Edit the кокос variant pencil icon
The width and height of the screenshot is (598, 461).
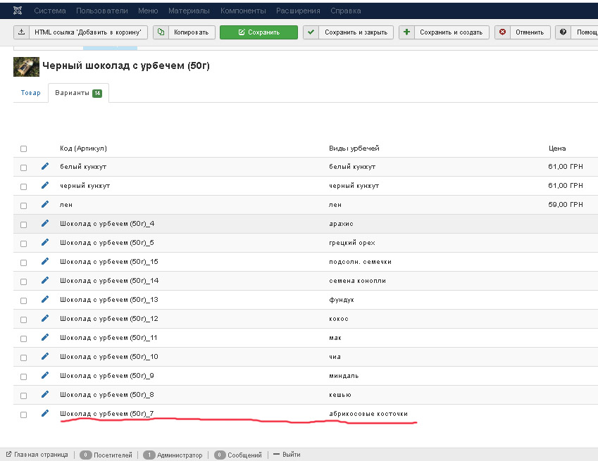click(x=45, y=318)
